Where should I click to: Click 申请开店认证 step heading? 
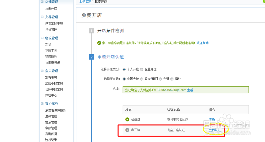tap(111, 57)
